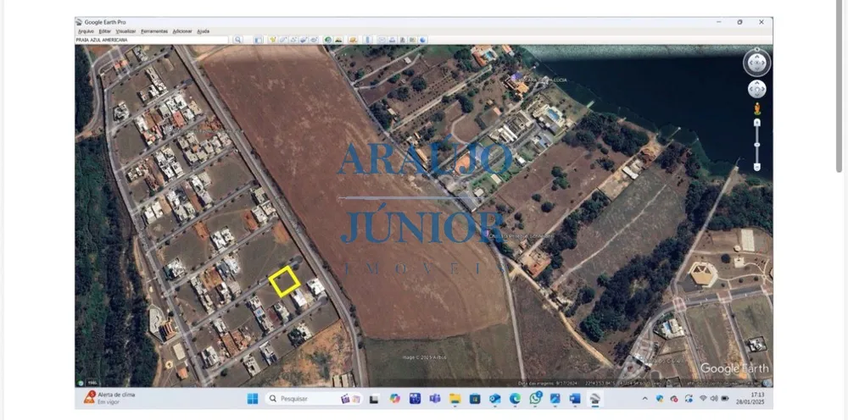Click the magnifier search button

click(238, 40)
